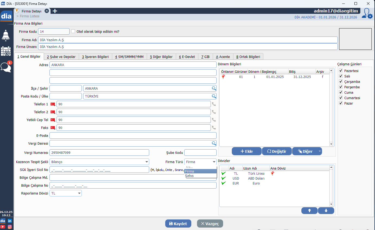Viewport: 375px width, 230px height.
Task: Click the phone icon next to Telefon 1
Action: tap(214, 104)
